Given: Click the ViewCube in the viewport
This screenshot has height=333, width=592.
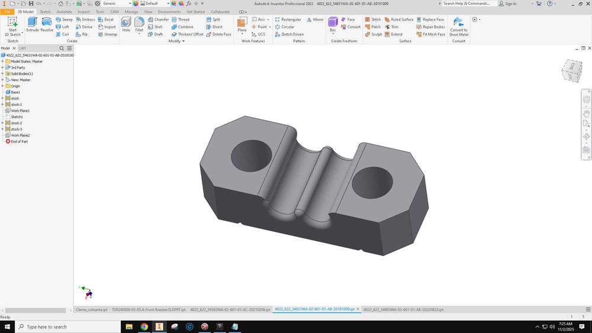Looking at the screenshot, I should [x=572, y=70].
